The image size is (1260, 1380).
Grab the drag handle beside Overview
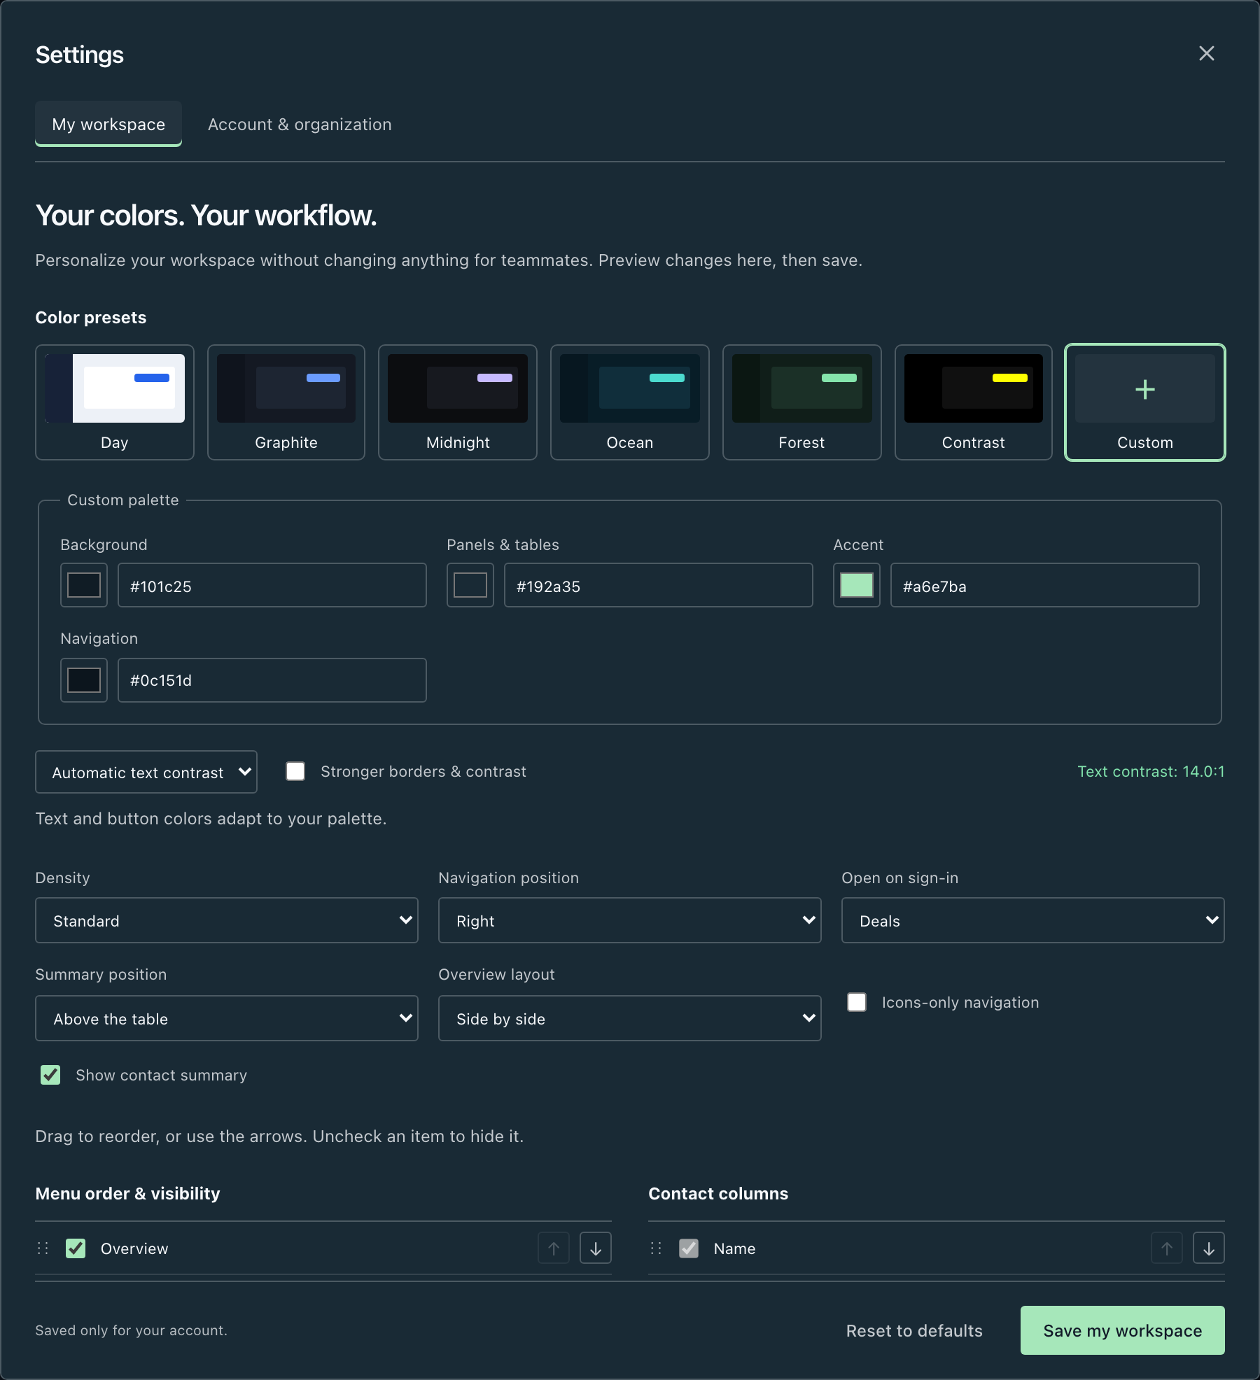point(43,1248)
